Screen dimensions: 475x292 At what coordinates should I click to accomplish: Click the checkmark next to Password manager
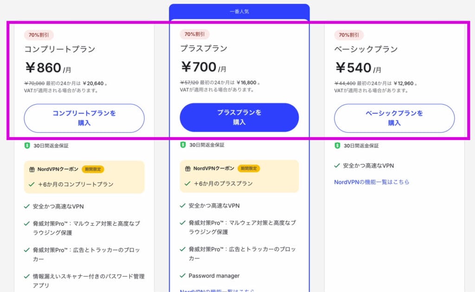[182, 275]
